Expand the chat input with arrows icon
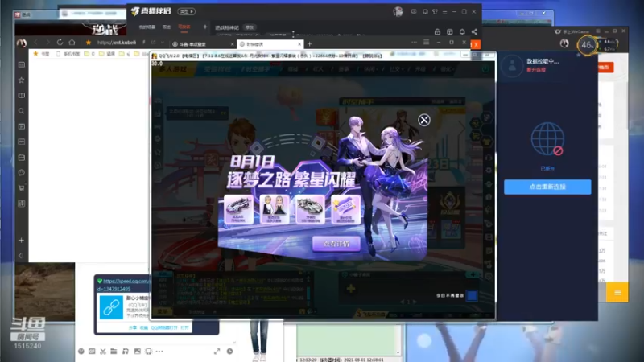Screen dimensions: 644x362 [217, 352]
